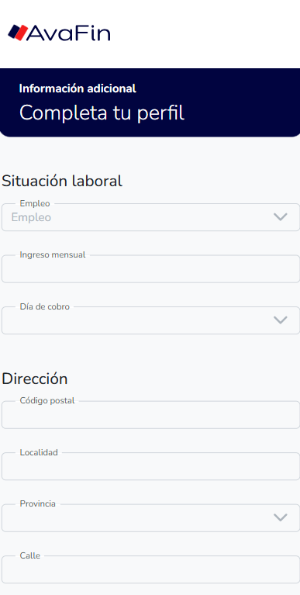300x595 pixels.
Task: Select the Situación laboral section heading
Action: pos(62,181)
